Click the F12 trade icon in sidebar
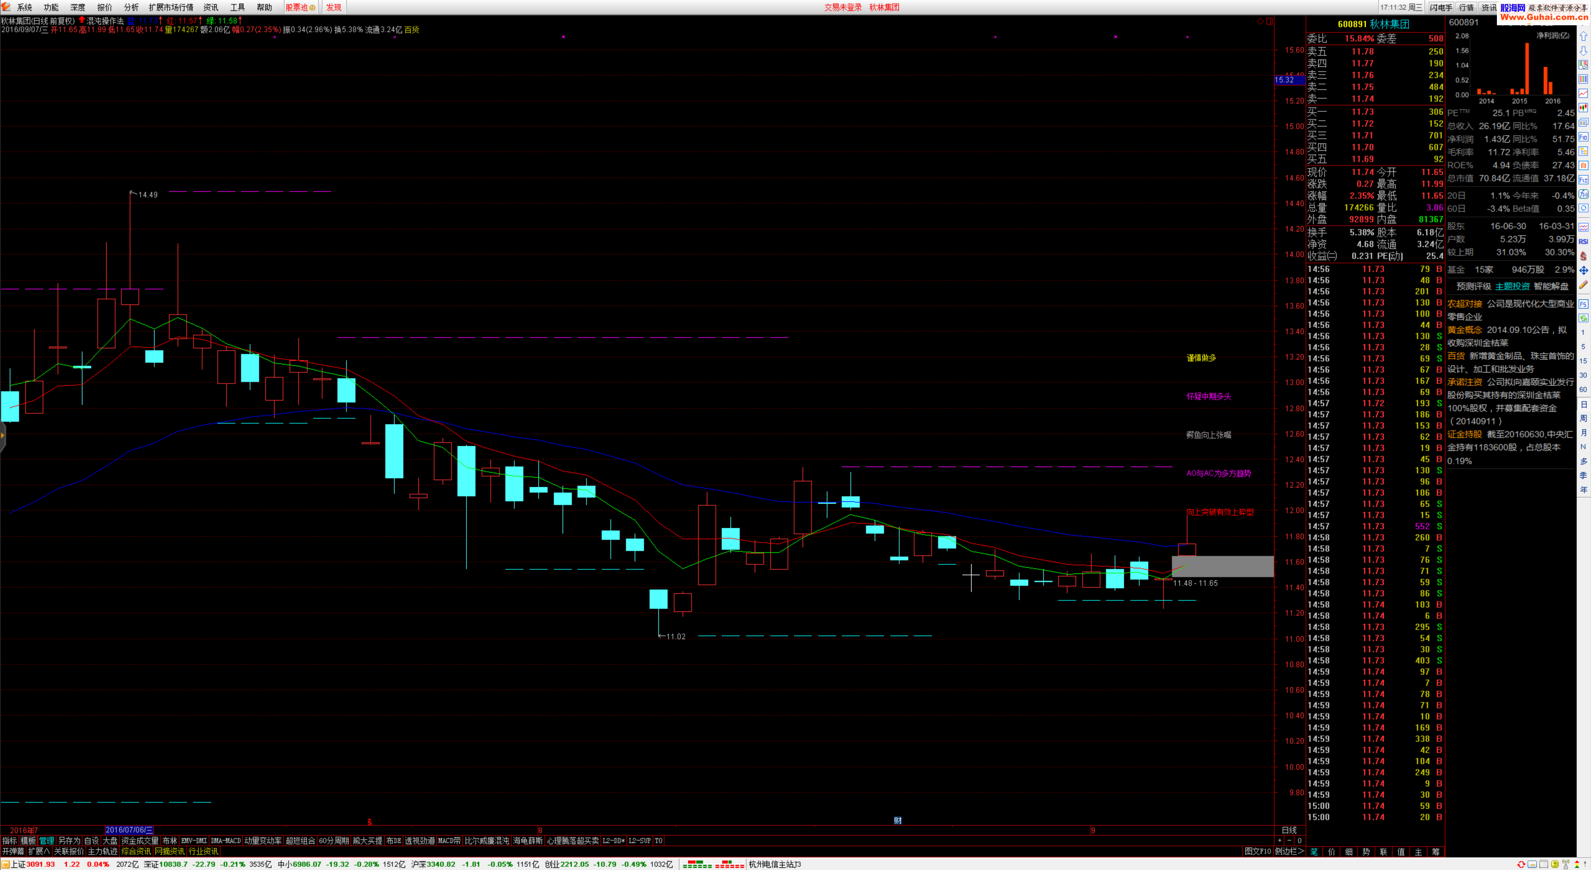This screenshot has height=870, width=1591. (1584, 180)
